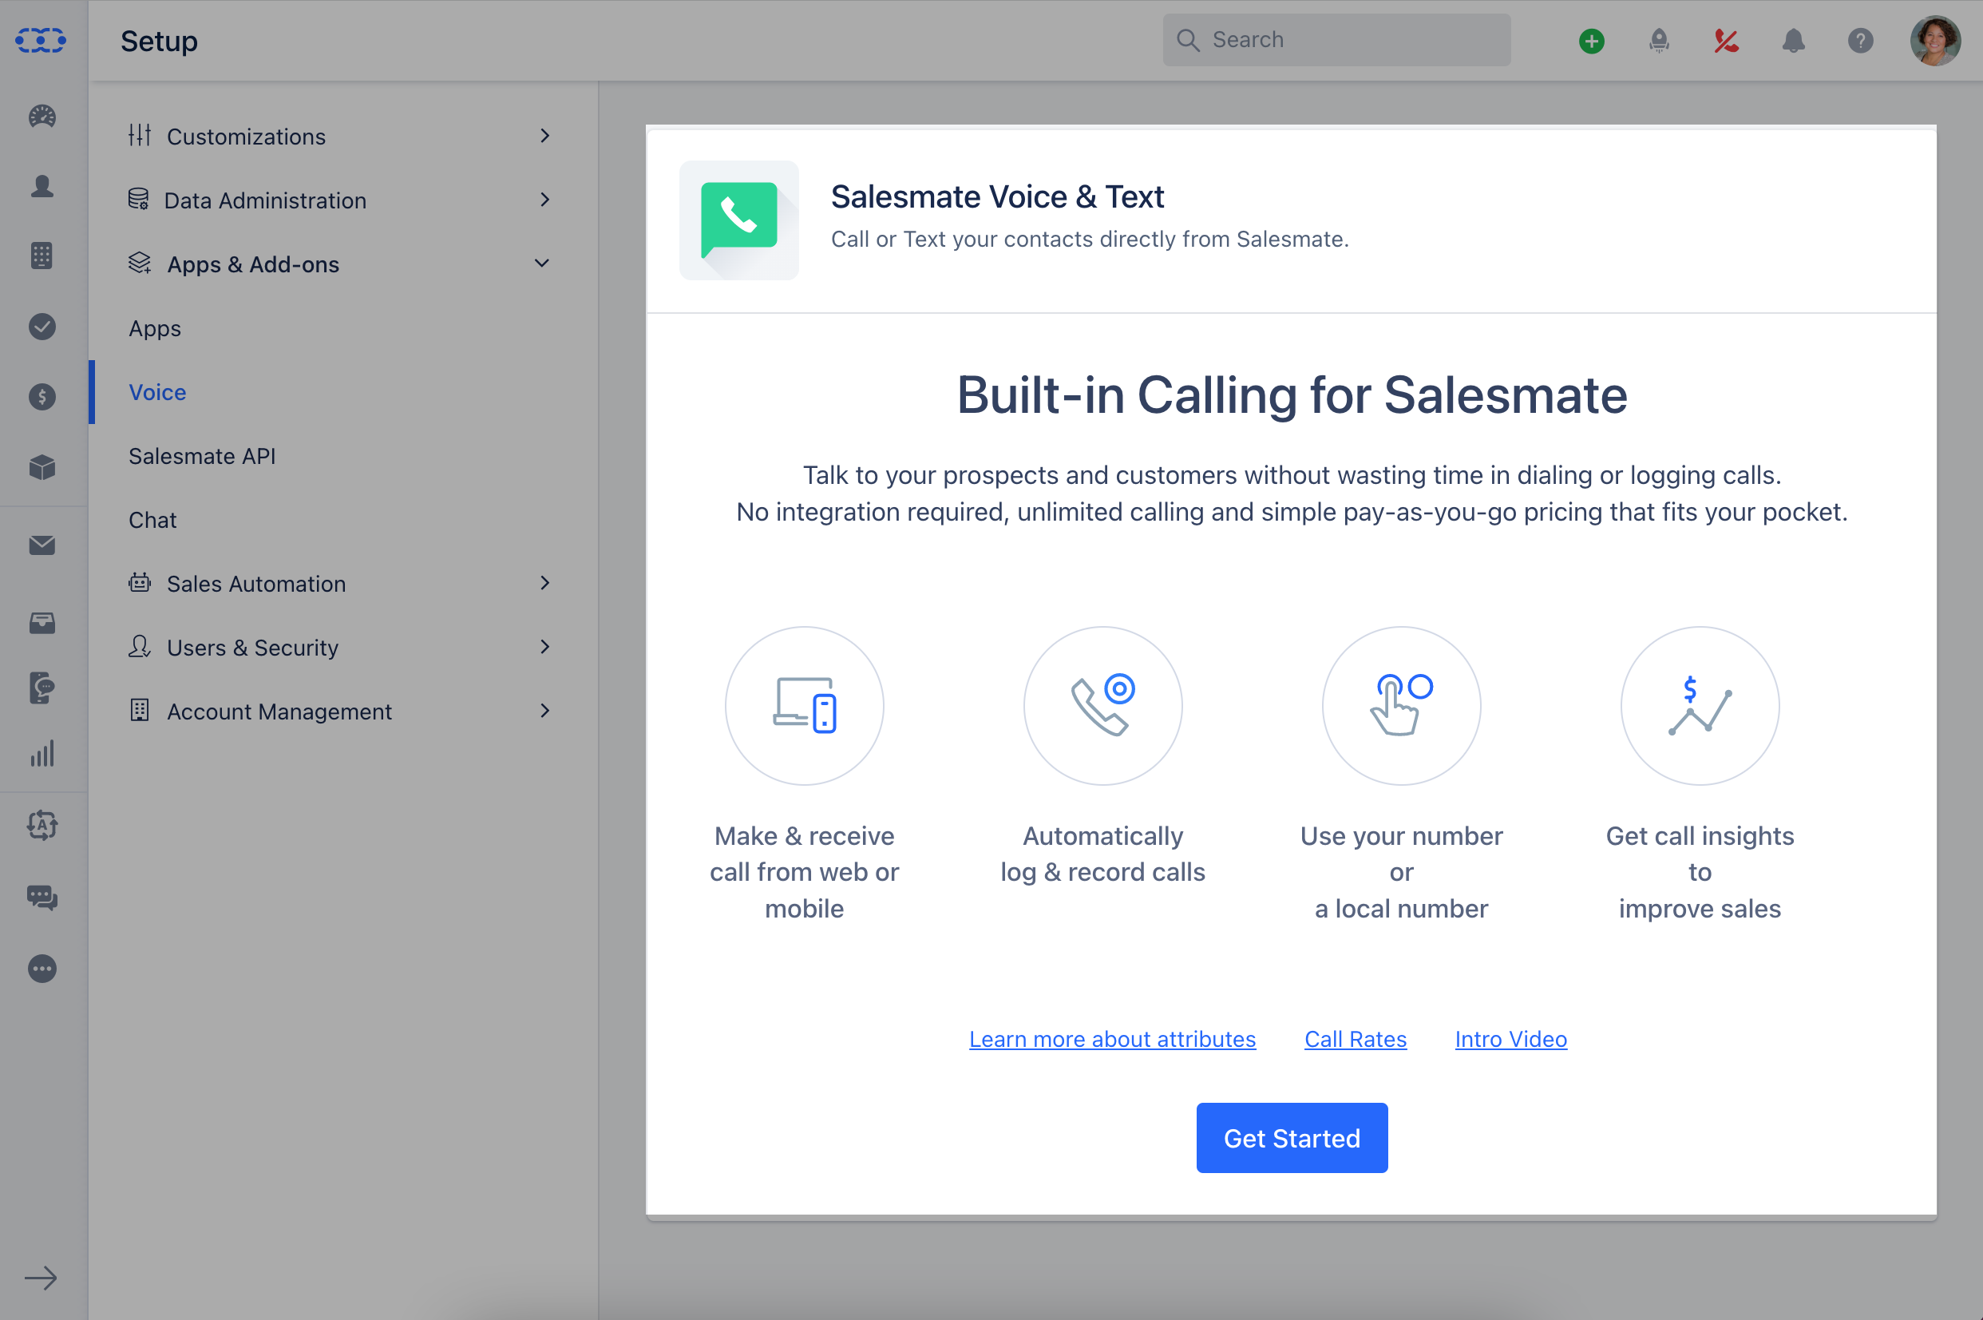The width and height of the screenshot is (1983, 1320).
Task: Open Contacts person icon in sidebar
Action: [42, 186]
